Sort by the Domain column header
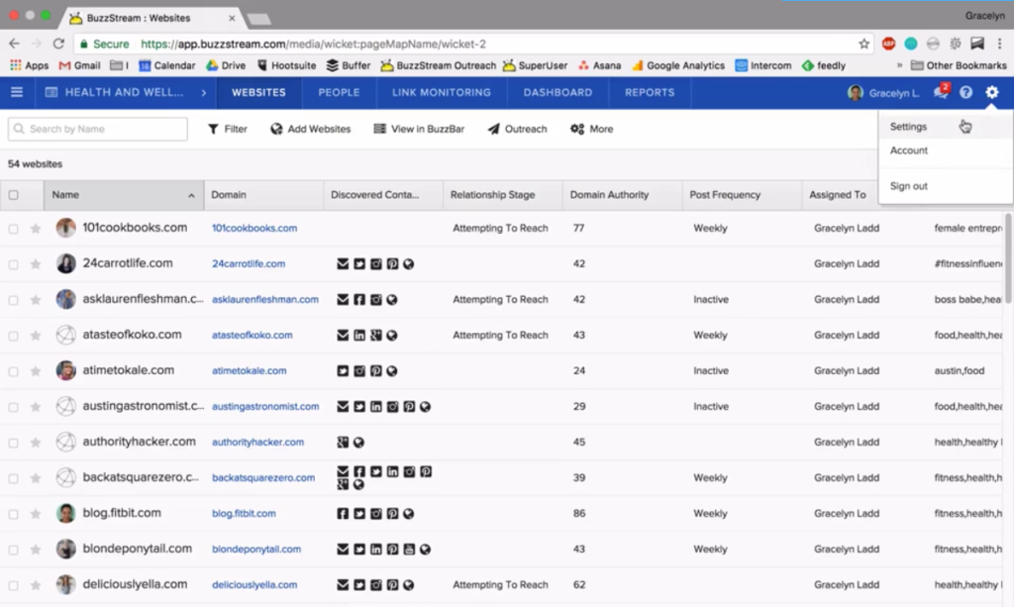 point(263,194)
